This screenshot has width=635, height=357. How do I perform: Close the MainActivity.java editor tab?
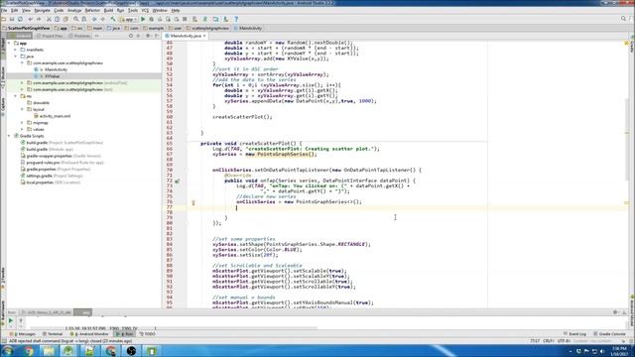point(204,36)
